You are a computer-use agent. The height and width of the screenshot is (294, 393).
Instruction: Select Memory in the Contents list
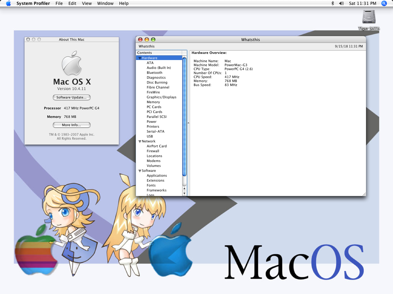pos(153,102)
